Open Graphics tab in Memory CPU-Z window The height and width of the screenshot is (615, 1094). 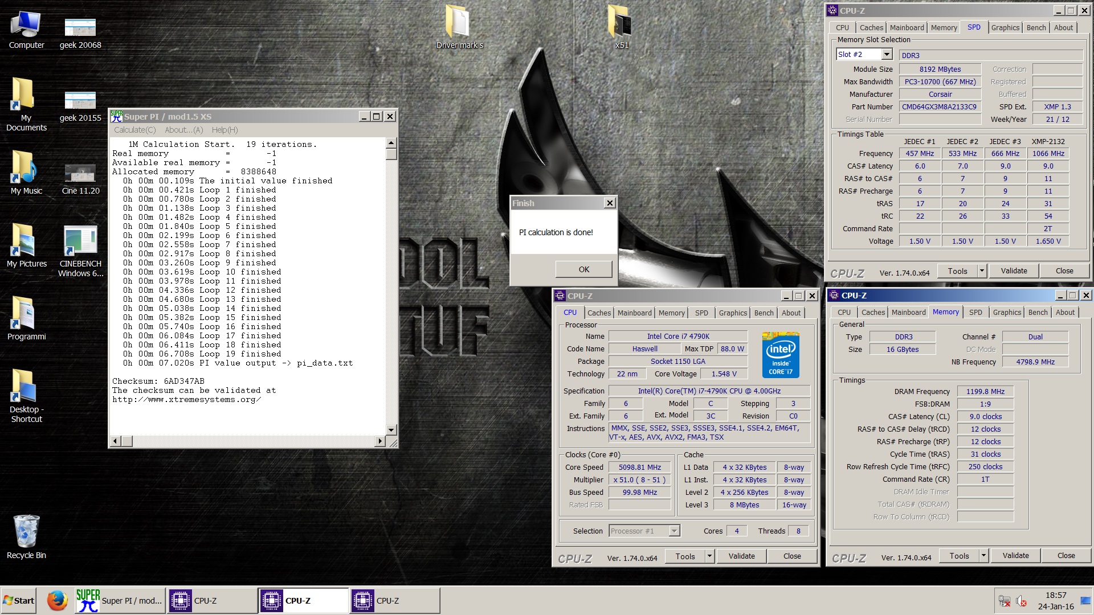[x=1007, y=312]
